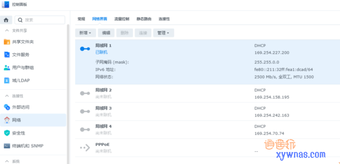Click the 编辑 button
The width and height of the screenshot is (340, 164).
click(106, 33)
